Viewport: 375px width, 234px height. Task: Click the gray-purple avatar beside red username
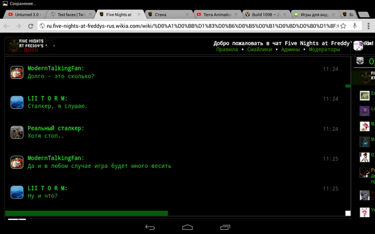[364, 195]
